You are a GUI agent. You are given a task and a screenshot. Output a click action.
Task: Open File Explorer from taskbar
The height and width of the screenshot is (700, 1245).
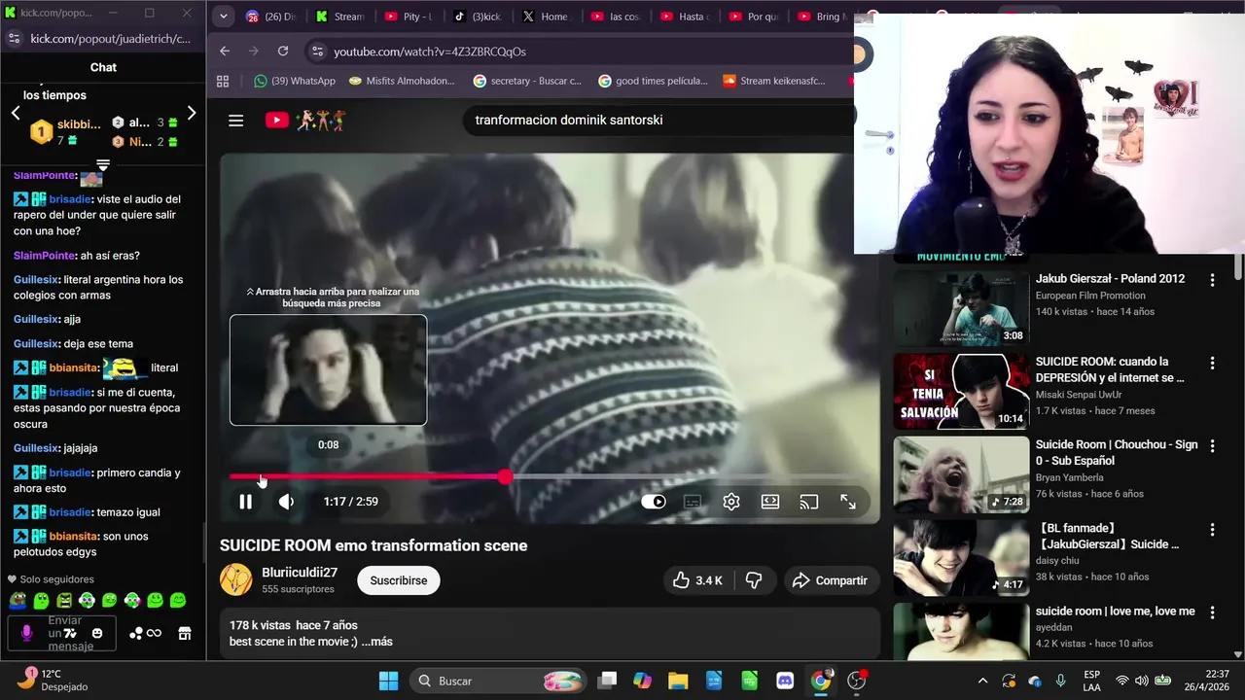[678, 681]
